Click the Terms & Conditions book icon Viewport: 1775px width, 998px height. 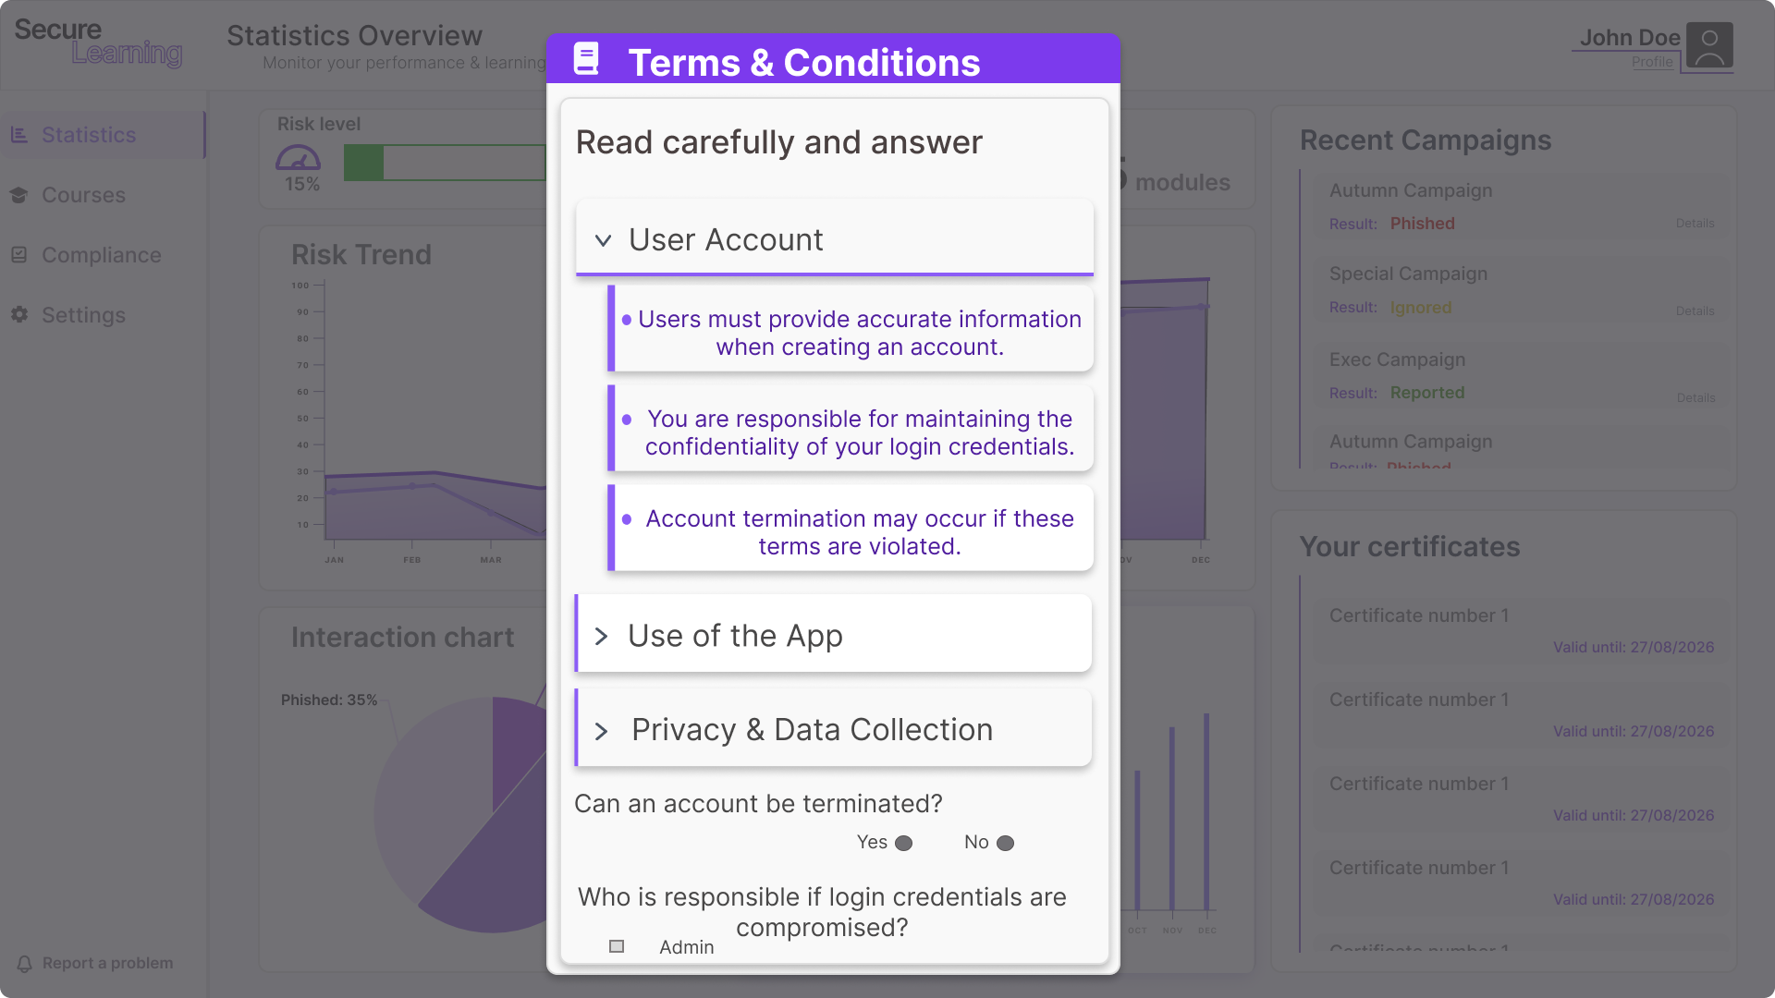point(586,59)
